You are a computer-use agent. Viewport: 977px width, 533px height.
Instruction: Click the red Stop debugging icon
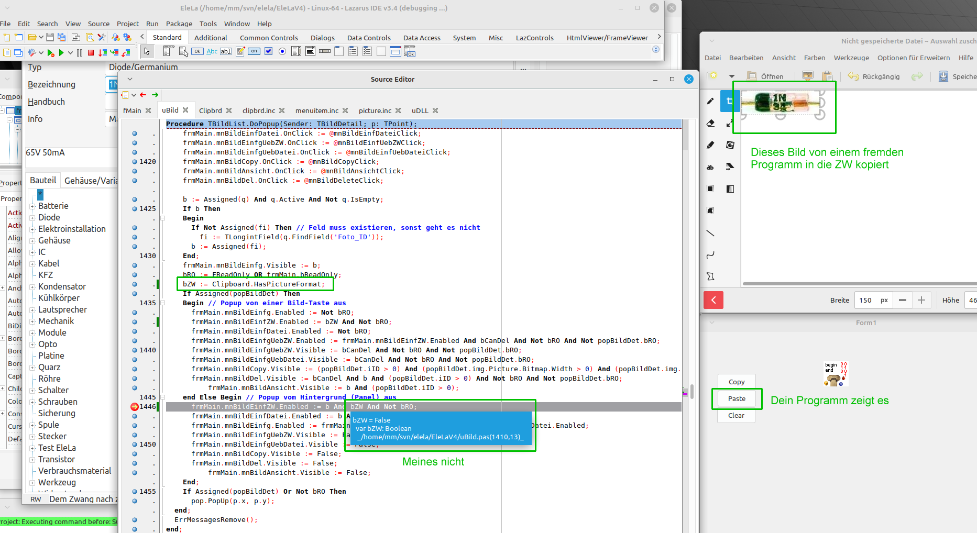[x=91, y=52]
